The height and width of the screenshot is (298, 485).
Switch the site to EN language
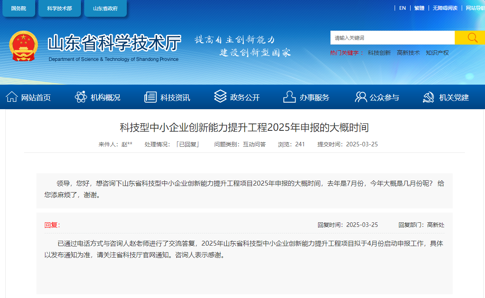point(402,8)
